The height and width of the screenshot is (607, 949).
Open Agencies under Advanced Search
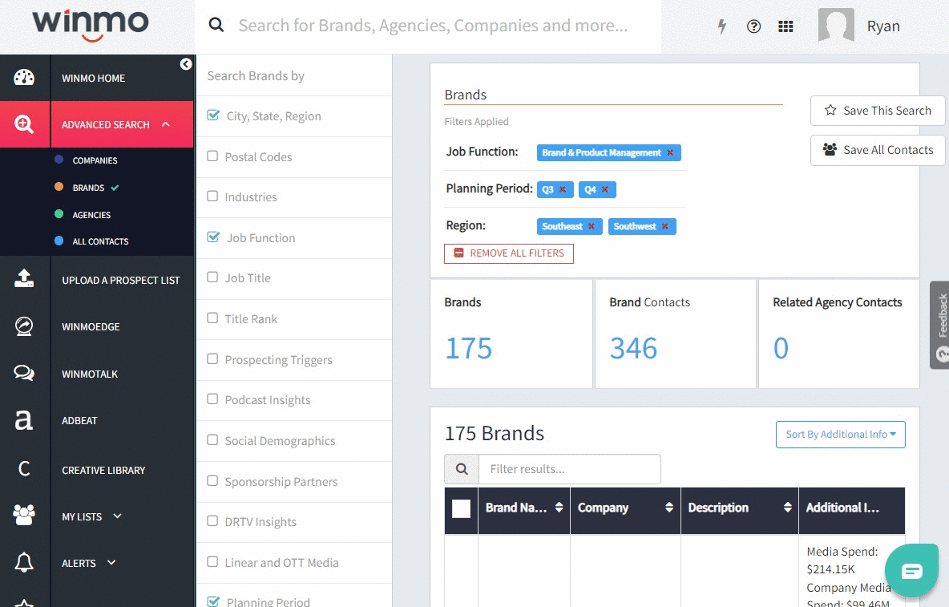pyautogui.click(x=91, y=215)
